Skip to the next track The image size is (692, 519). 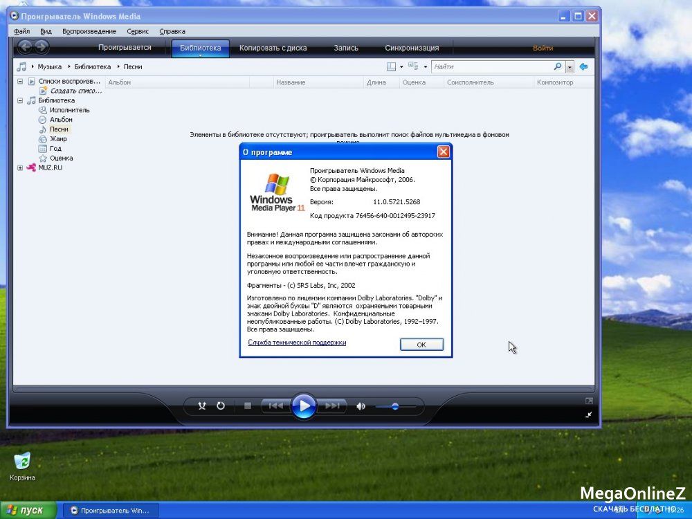pos(332,406)
